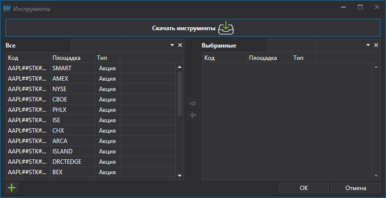Select the CBOE exchange row
This screenshot has width=386, height=198.
pos(91,99)
